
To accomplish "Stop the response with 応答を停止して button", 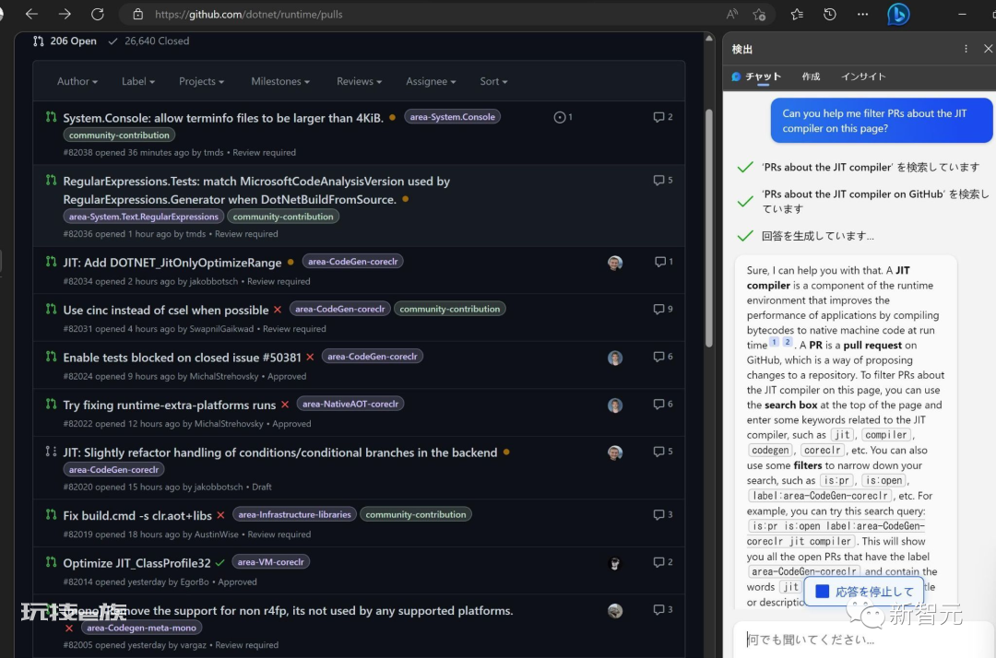I will click(x=864, y=592).
